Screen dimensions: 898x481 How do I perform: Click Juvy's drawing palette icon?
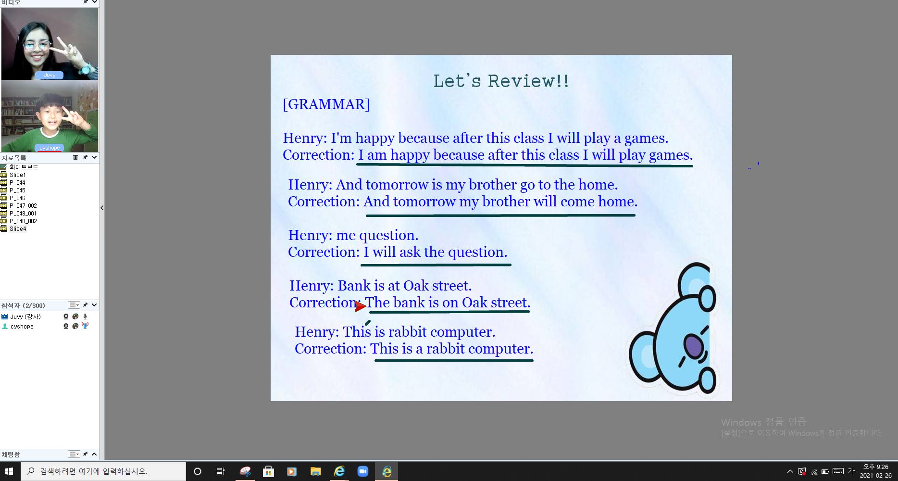(75, 316)
